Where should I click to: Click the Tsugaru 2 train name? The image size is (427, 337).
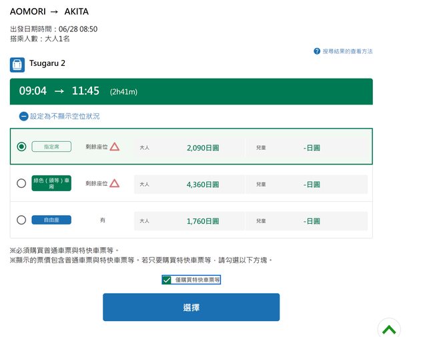point(47,64)
